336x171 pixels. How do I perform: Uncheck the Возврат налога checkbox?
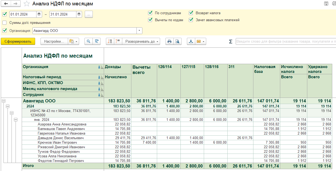[191, 13]
